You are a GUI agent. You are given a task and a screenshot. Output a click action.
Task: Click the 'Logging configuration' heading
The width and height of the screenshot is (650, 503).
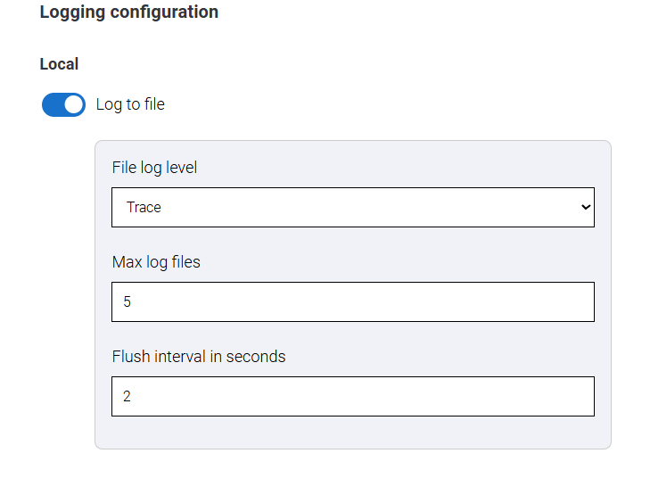tap(129, 12)
